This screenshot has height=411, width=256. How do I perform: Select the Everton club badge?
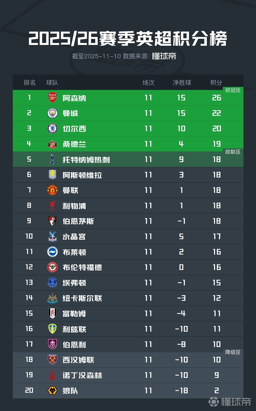point(52,283)
